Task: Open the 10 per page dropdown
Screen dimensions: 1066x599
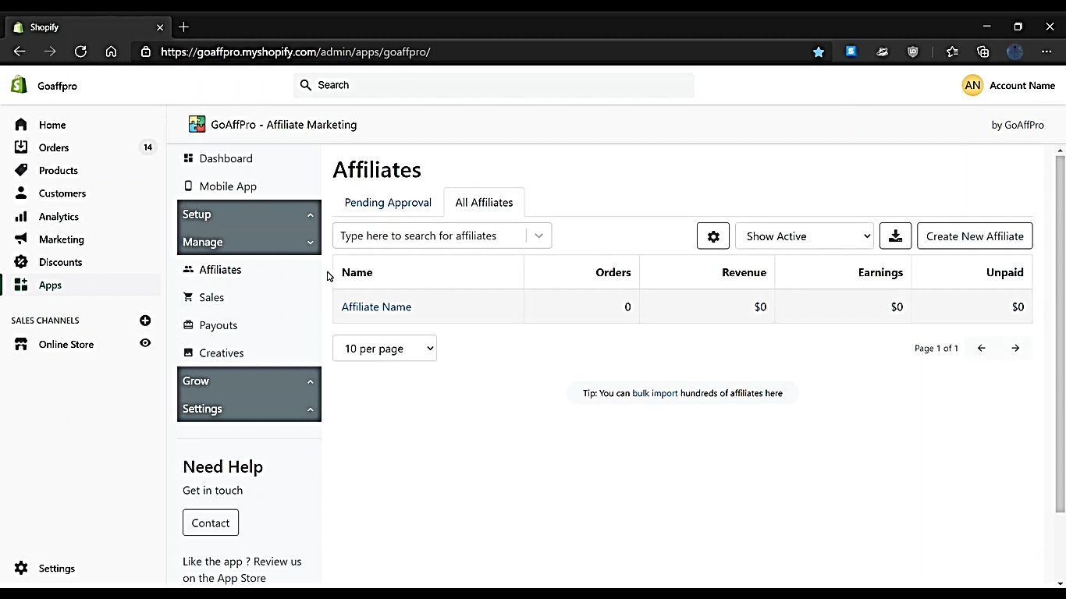Action: pyautogui.click(x=385, y=348)
